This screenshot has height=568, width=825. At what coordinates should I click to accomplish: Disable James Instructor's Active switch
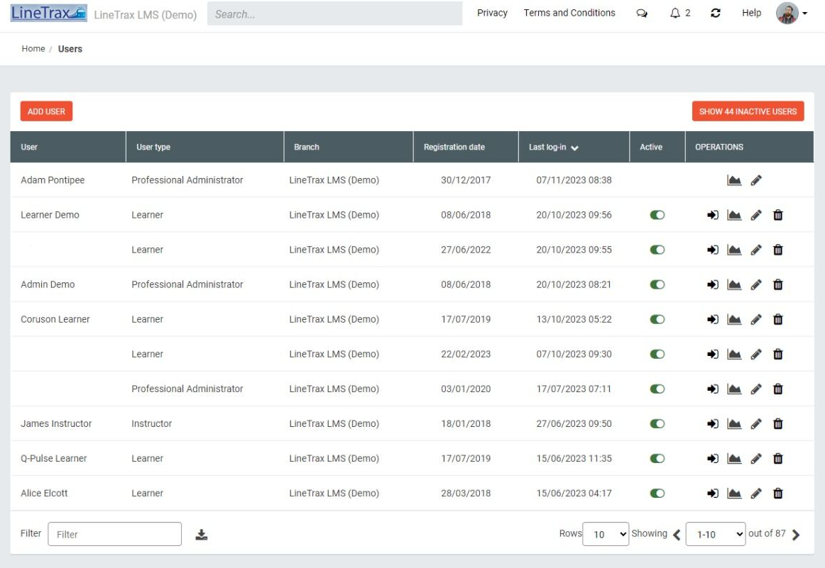(657, 423)
